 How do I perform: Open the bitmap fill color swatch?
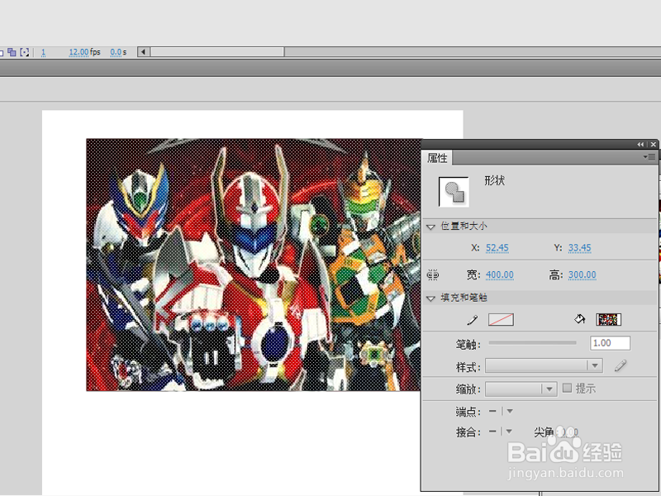point(608,320)
